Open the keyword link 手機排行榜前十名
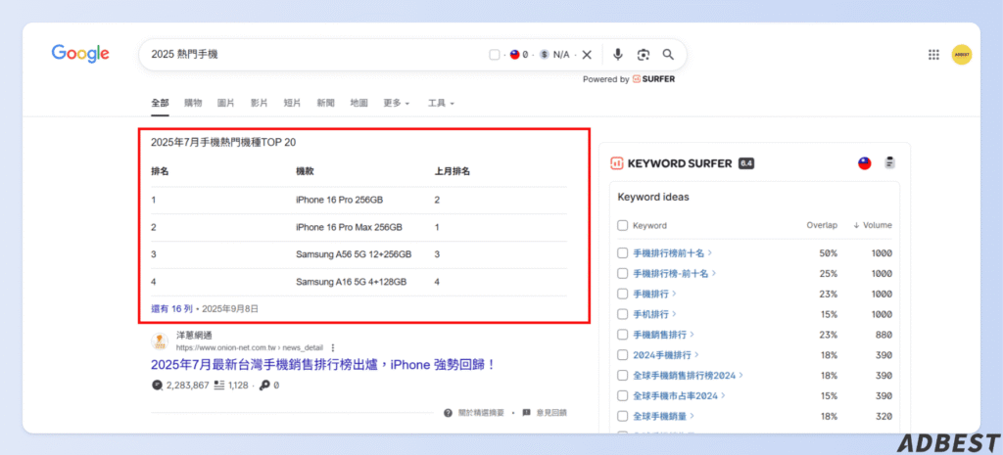This screenshot has height=455, width=1003. click(672, 253)
